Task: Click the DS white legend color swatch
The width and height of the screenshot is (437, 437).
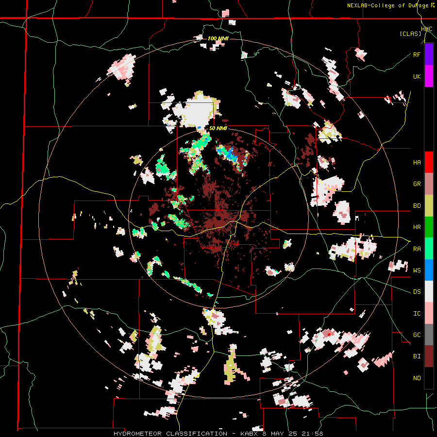Action: (429, 291)
